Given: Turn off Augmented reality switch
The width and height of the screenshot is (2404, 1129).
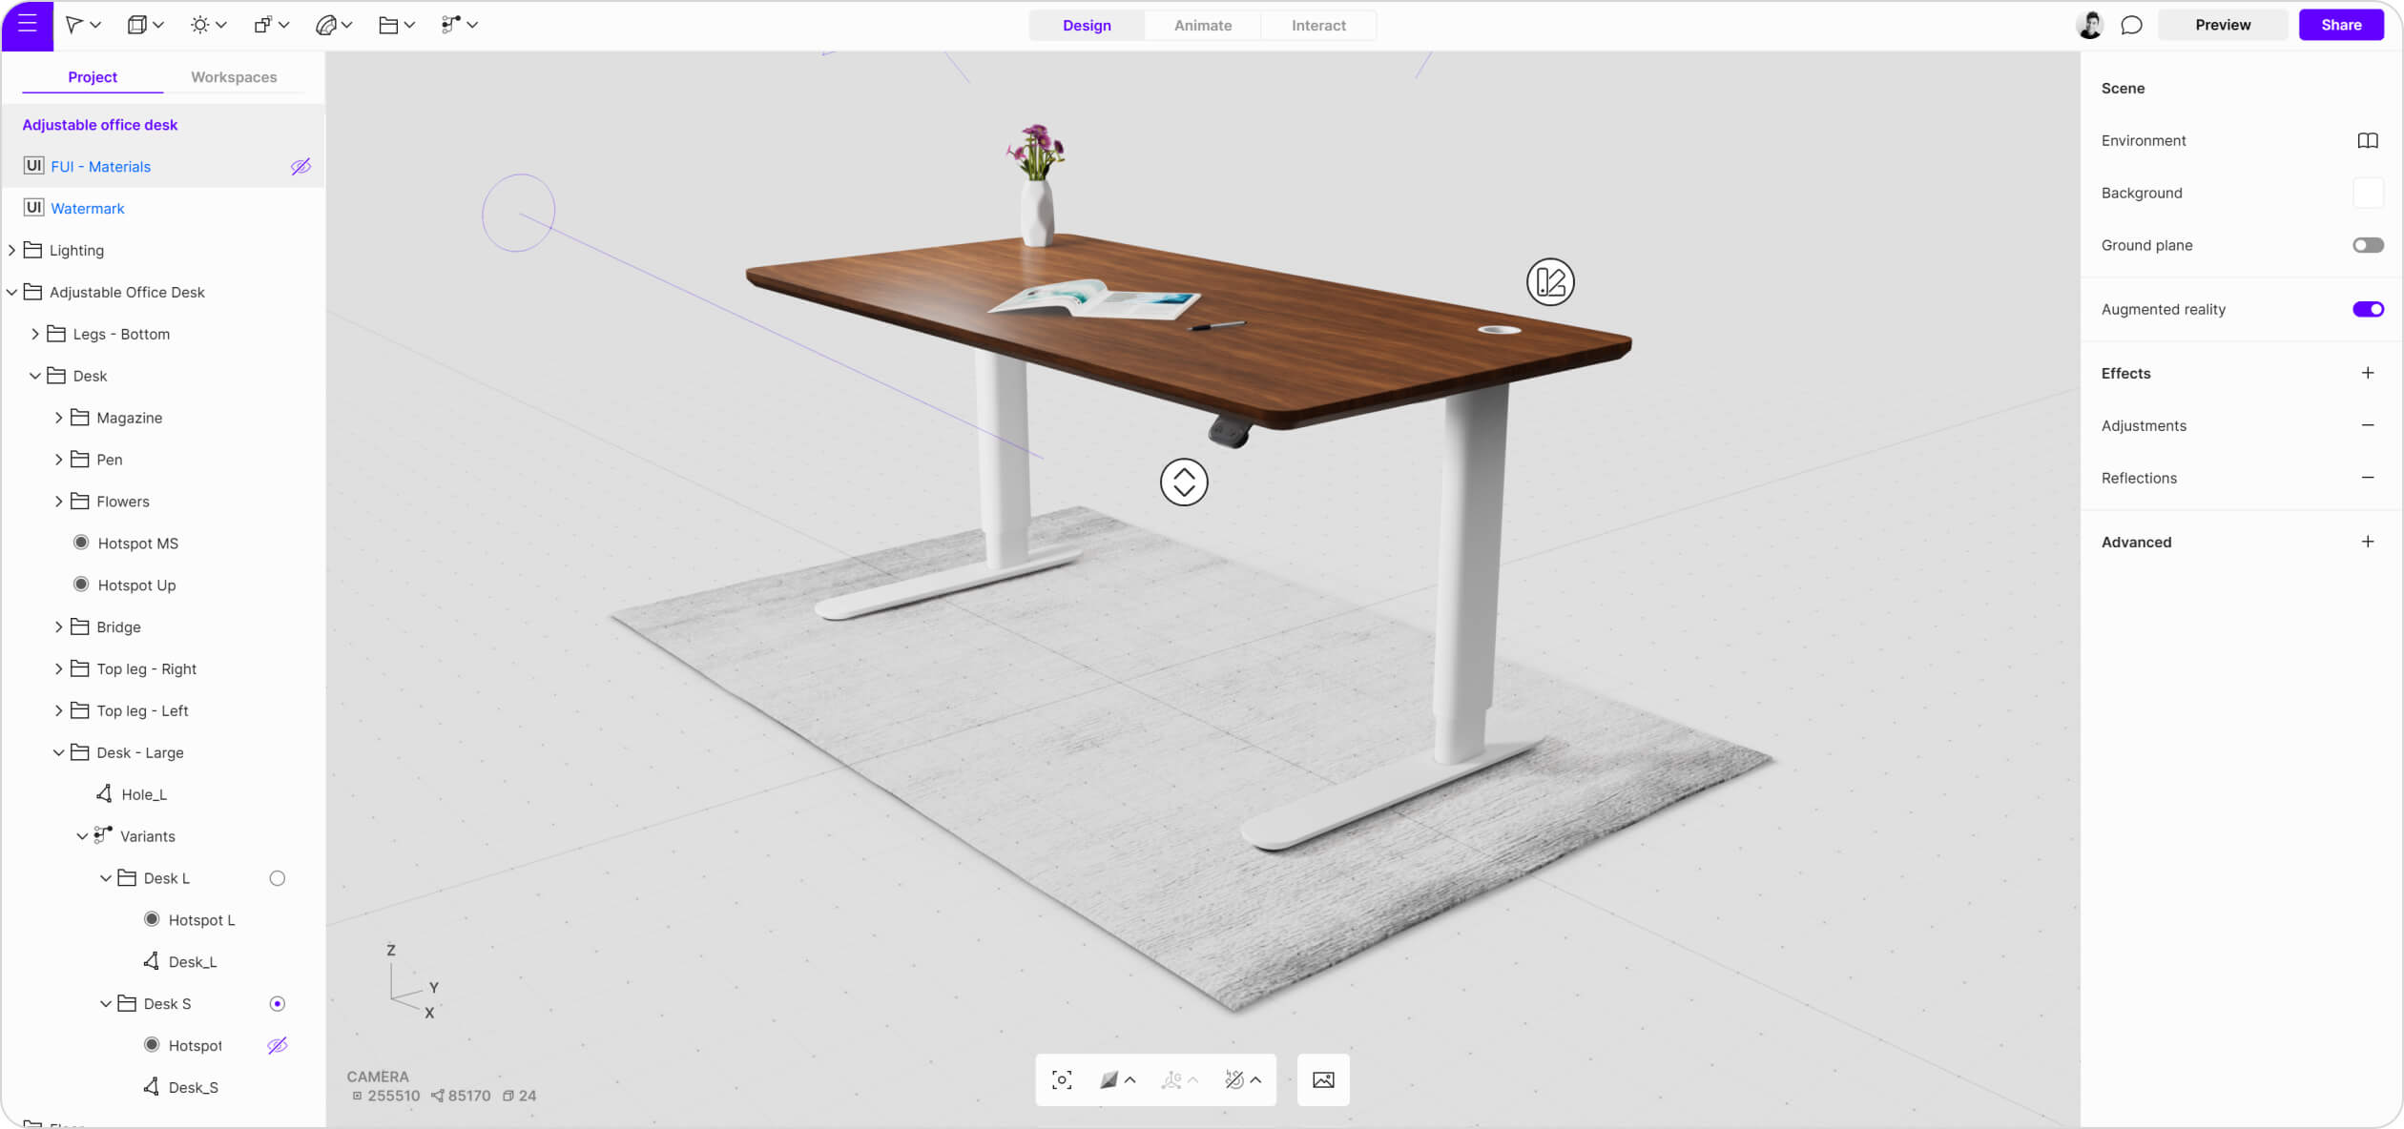Looking at the screenshot, I should pyautogui.click(x=2367, y=309).
